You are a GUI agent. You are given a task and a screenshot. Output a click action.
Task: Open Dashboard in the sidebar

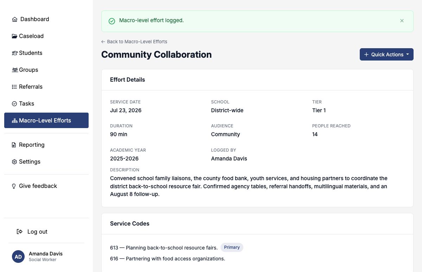coord(46,19)
